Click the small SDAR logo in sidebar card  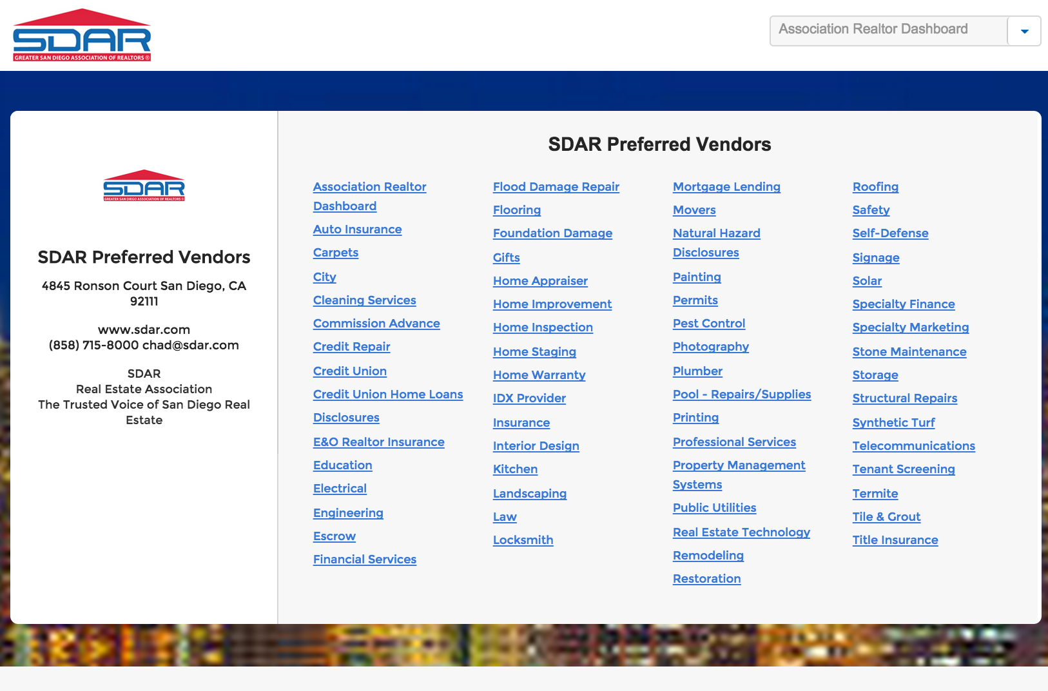coord(144,186)
